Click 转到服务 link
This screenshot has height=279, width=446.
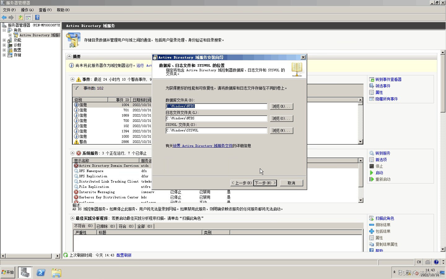[383, 153]
